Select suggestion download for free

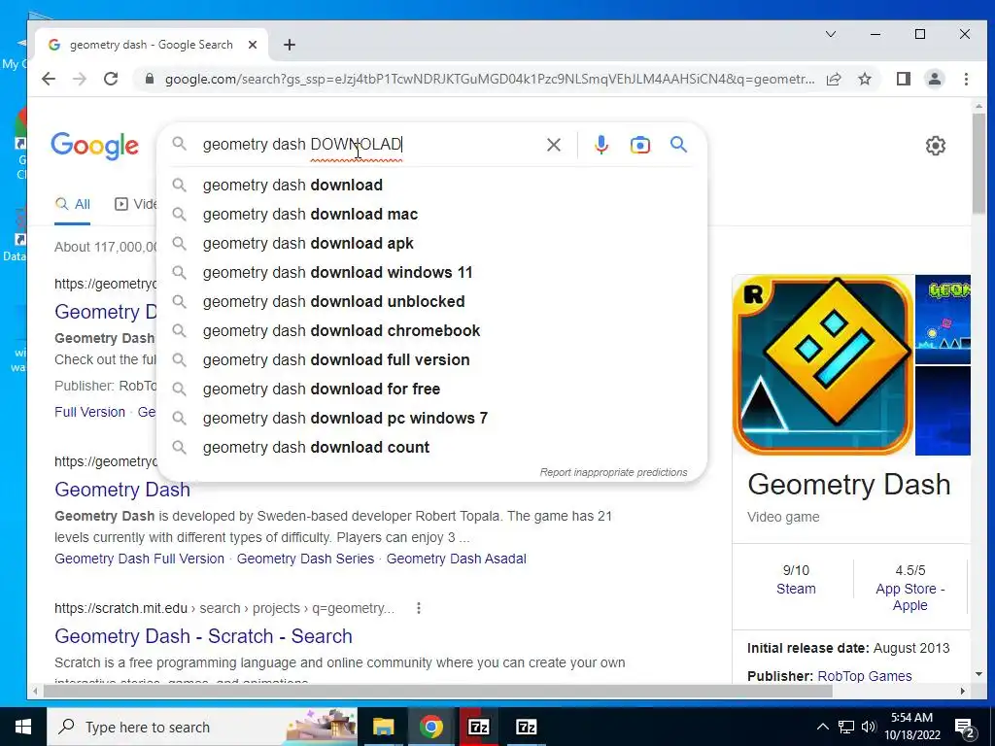[431, 390]
